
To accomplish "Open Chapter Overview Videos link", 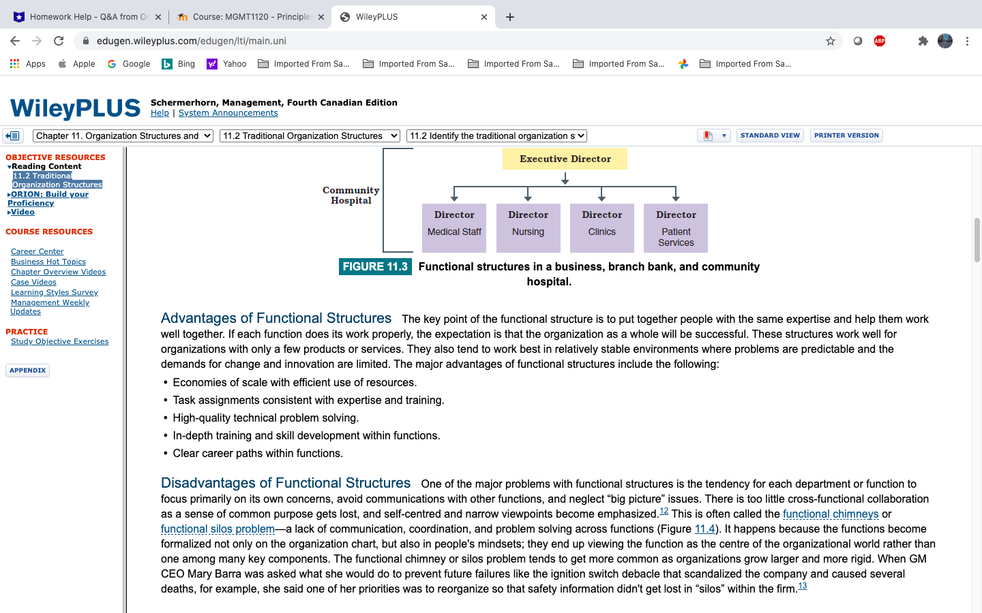I will 58,272.
